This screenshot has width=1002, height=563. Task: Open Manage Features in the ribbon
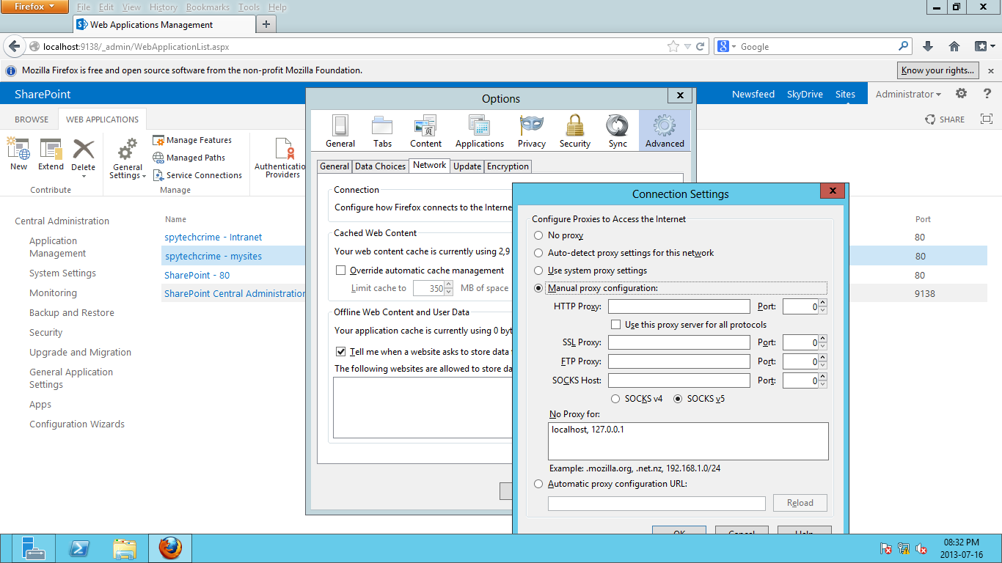192,140
